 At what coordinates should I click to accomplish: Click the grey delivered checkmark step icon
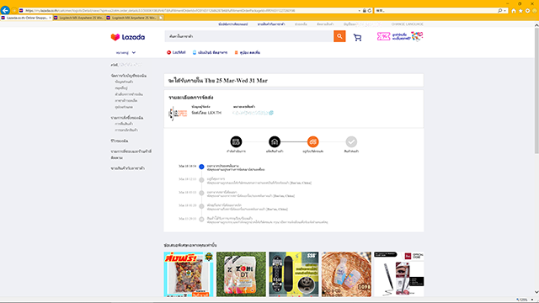(351, 141)
